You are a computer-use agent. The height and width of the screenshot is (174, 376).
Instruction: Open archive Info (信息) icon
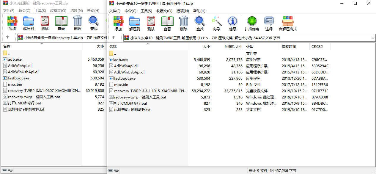click(233, 23)
